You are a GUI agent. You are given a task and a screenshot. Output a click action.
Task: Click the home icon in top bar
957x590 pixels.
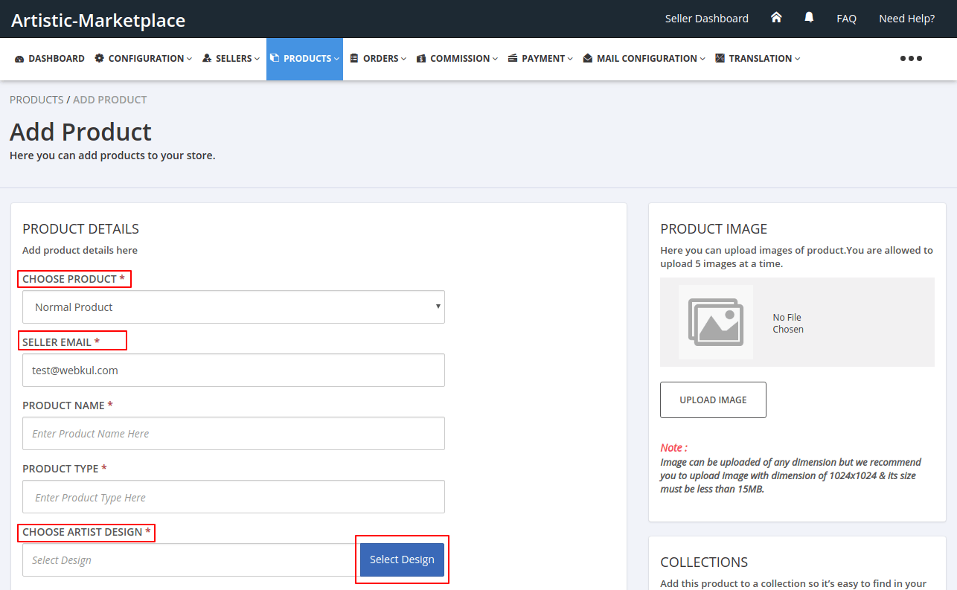776,17
